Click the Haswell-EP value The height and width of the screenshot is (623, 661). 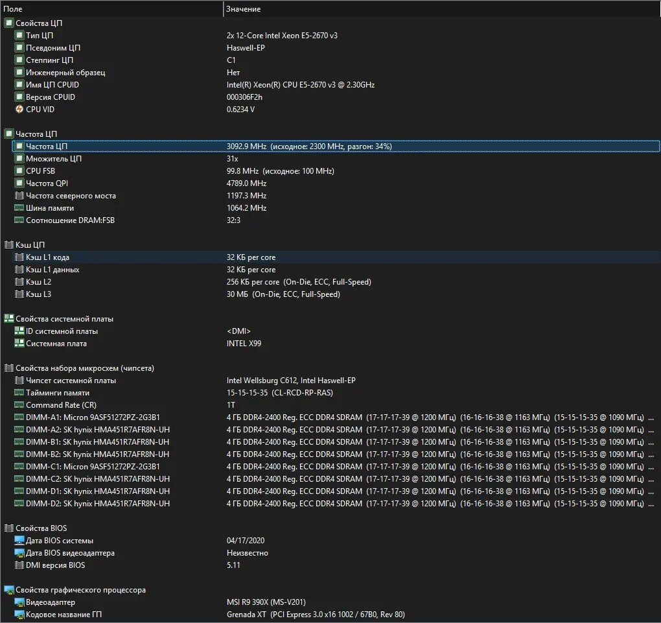click(246, 48)
